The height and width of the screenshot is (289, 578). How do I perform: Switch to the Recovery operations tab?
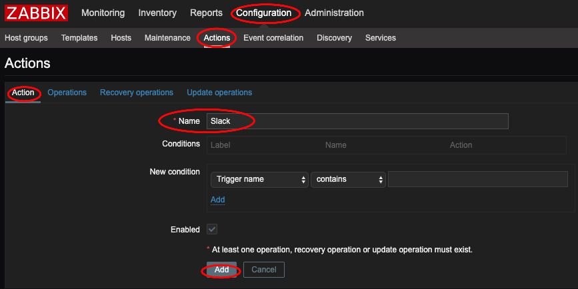137,93
